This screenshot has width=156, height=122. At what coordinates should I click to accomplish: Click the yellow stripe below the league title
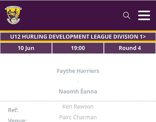point(78,41)
